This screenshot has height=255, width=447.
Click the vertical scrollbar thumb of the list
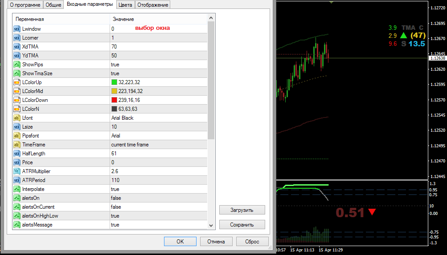point(211,81)
